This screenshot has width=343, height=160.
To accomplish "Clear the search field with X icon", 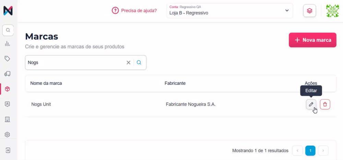I will 129,62.
